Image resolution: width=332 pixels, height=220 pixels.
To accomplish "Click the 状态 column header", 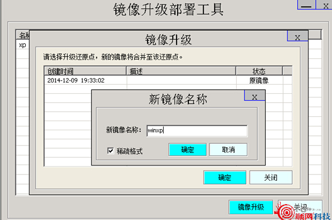I will 259,71.
